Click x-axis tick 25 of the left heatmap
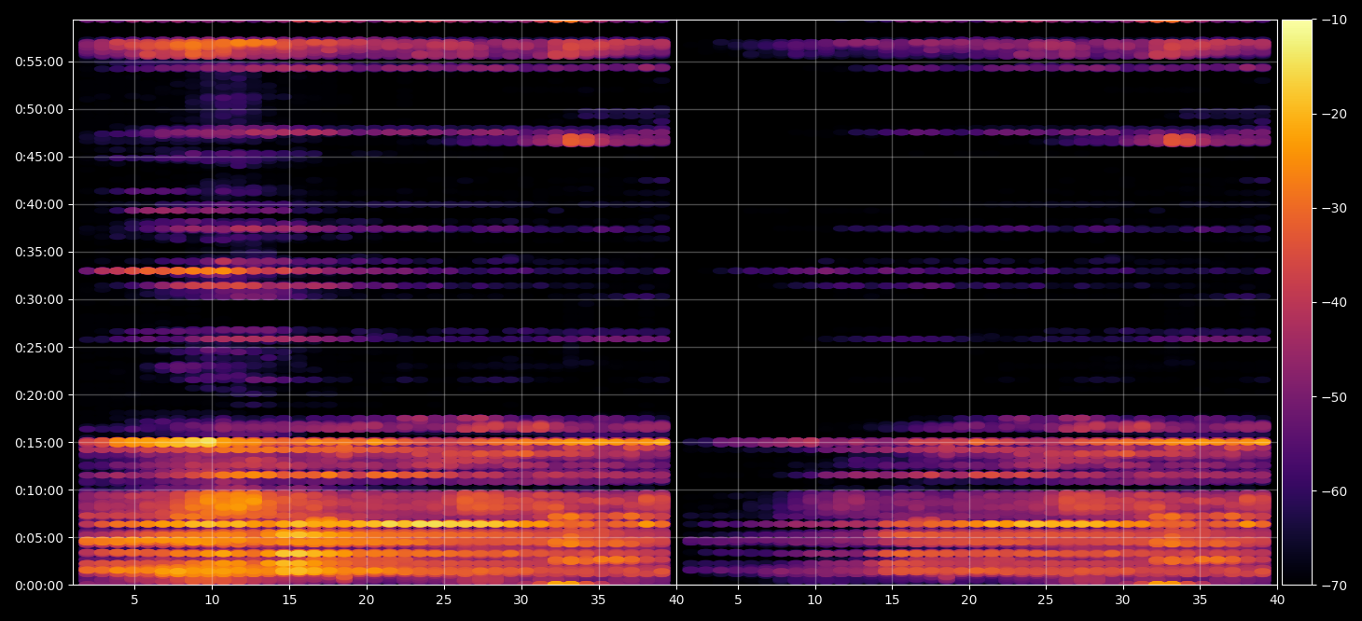The image size is (1362, 621). pos(444,600)
